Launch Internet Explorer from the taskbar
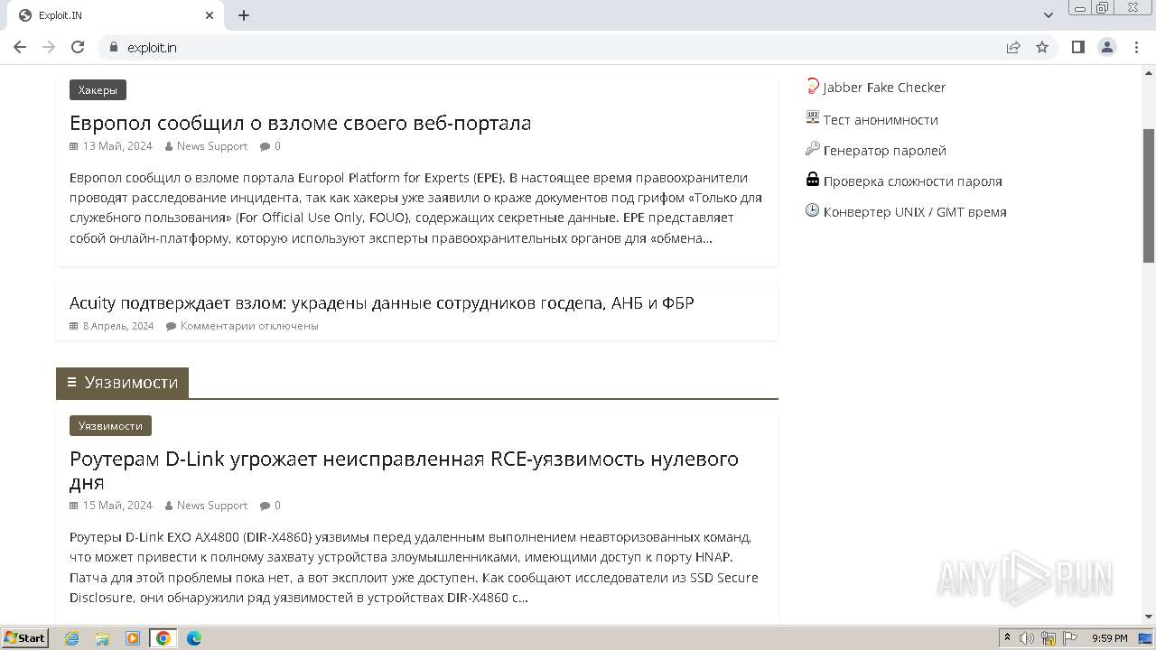 point(71,638)
